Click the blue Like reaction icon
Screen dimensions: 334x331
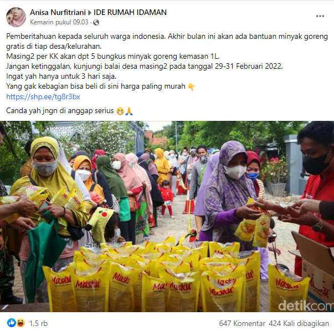click(x=12, y=323)
